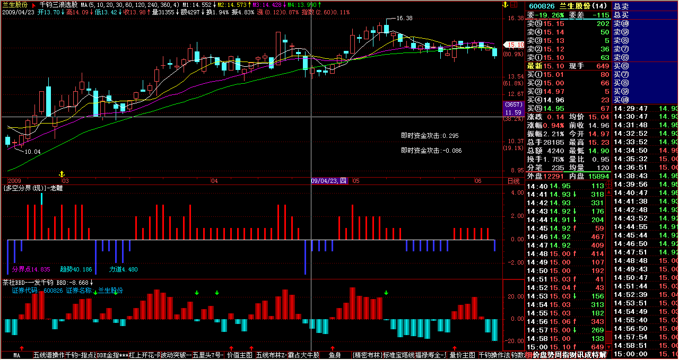Select the 细 tab in quote panel
679x360 pixels.
tap(529, 355)
